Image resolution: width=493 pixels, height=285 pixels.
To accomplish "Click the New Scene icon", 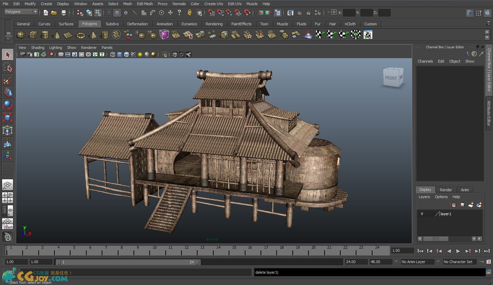I will pyautogui.click(x=46, y=13).
